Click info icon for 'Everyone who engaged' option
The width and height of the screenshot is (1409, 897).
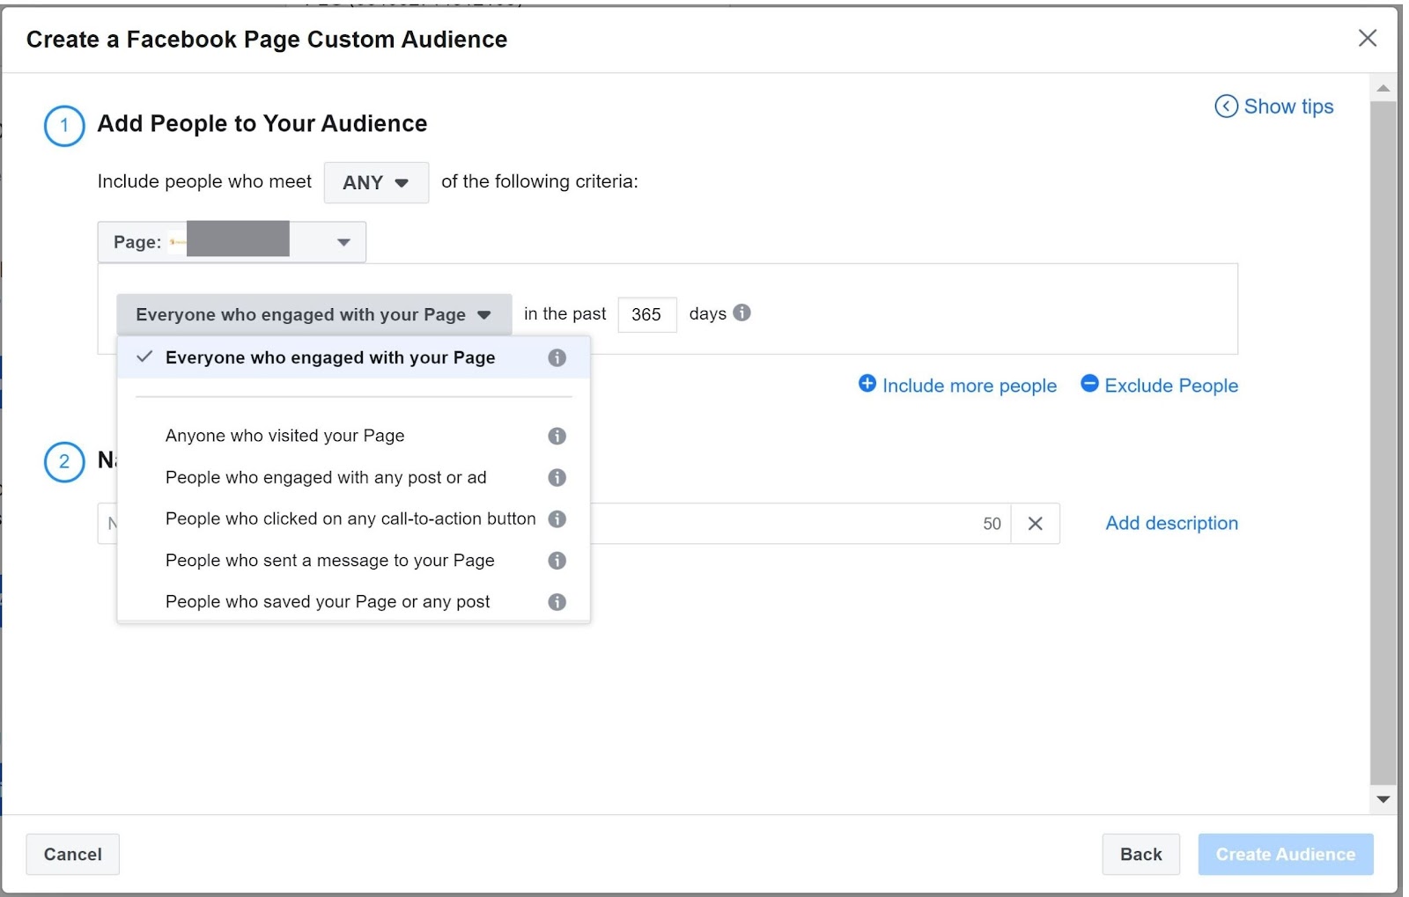click(557, 357)
